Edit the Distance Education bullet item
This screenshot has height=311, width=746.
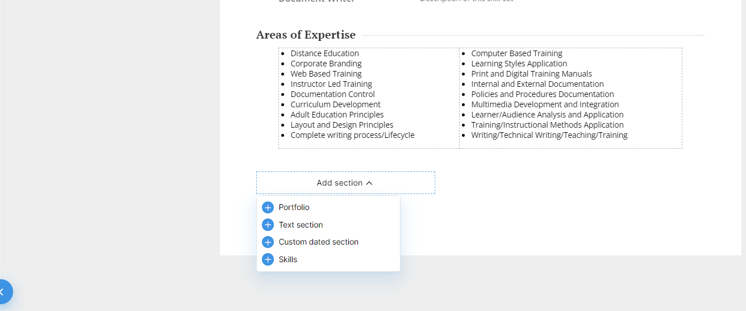(x=324, y=53)
